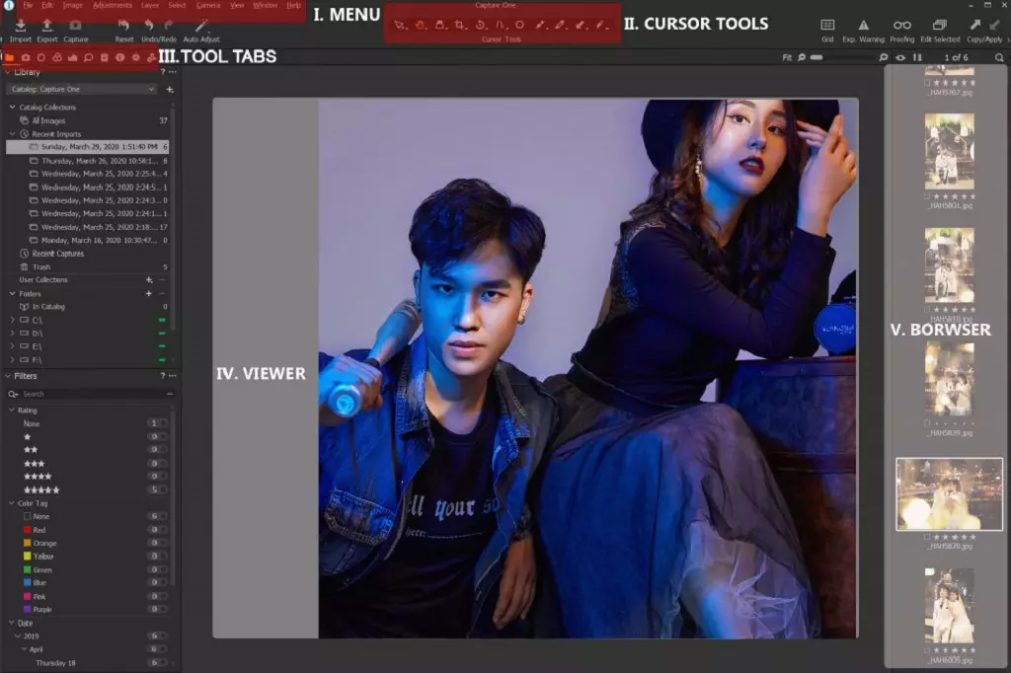Select the circle spot-removal cursor tool
Viewport: 1011px width, 673px height.
coord(519,25)
